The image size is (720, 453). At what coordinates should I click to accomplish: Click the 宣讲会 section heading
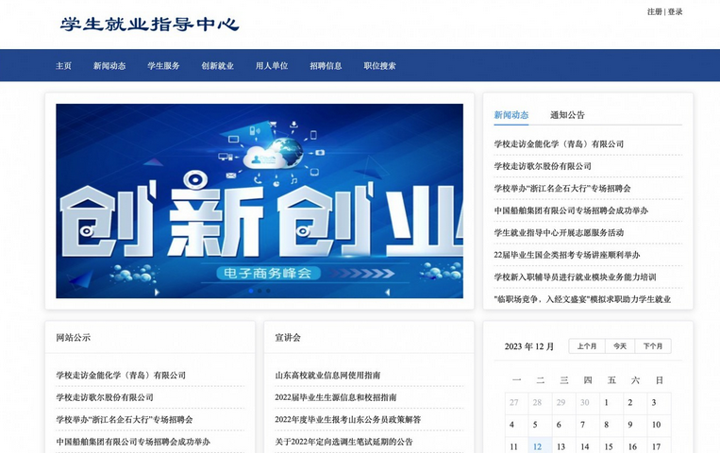[x=288, y=338]
